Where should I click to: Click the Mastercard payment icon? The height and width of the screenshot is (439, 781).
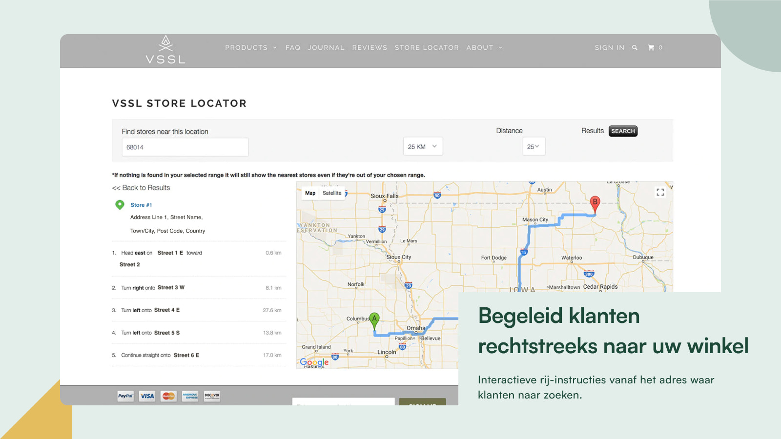click(x=168, y=396)
